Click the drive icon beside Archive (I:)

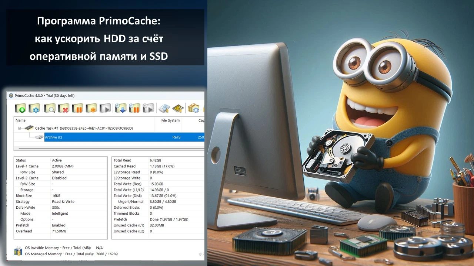coord(40,137)
